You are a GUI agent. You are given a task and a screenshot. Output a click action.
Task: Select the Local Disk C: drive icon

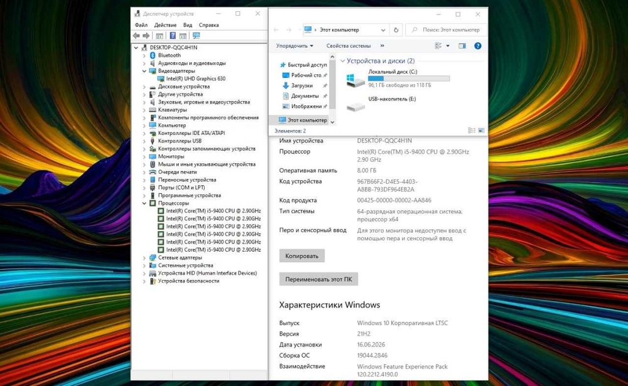(355, 80)
